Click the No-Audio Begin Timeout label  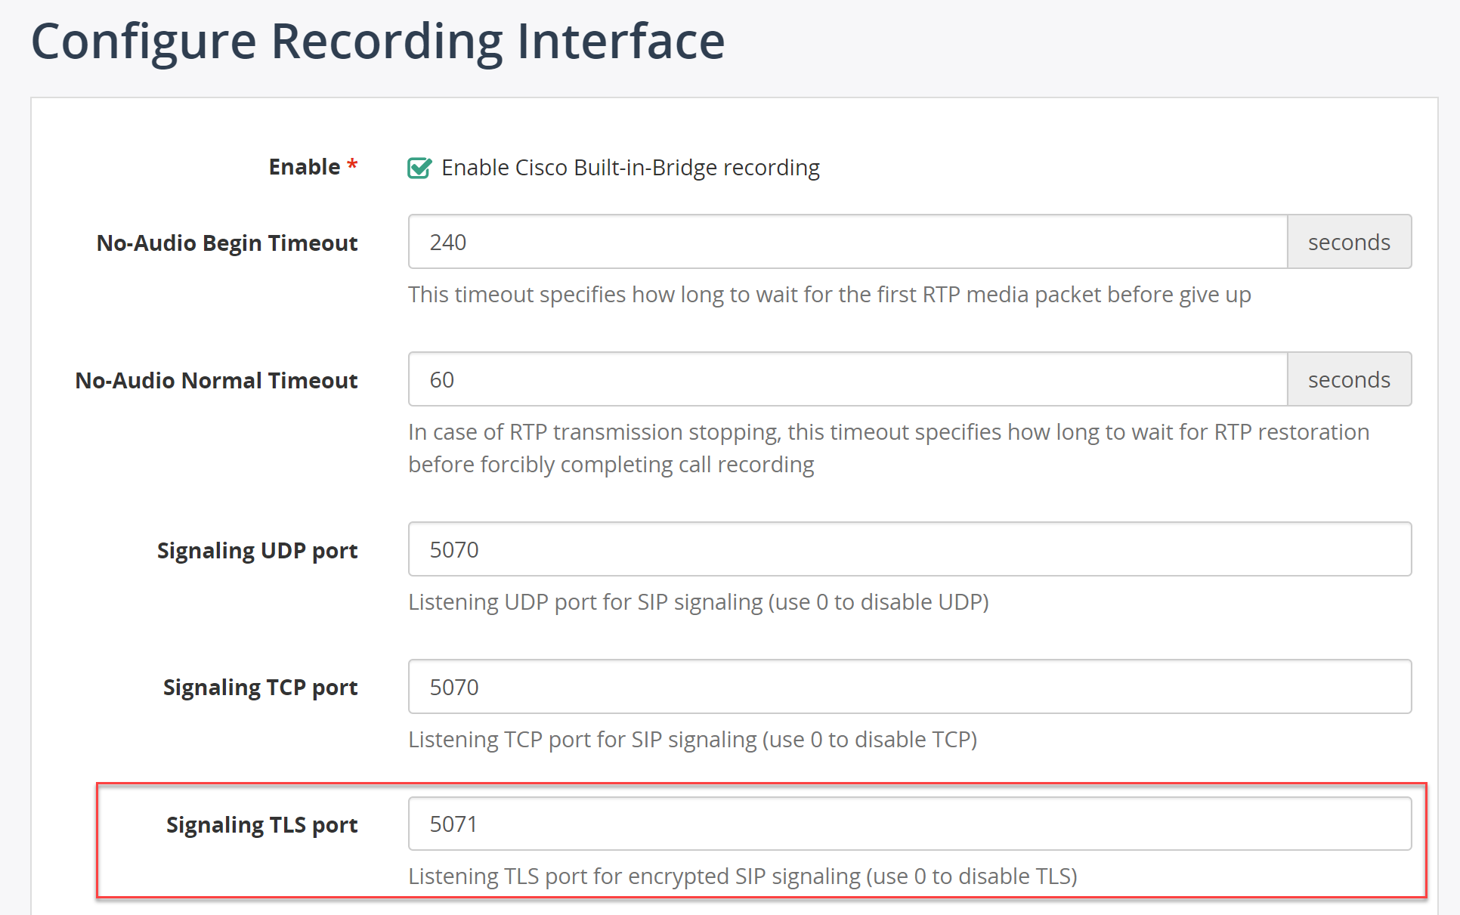[227, 243]
